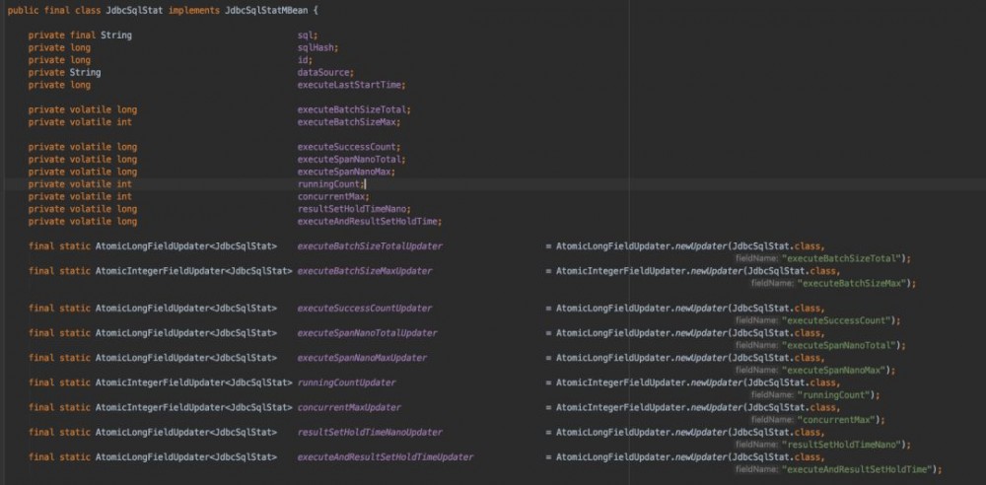Click the field name executeBatchSizeMax;
Image resolution: width=986 pixels, height=485 pixels.
pos(349,122)
